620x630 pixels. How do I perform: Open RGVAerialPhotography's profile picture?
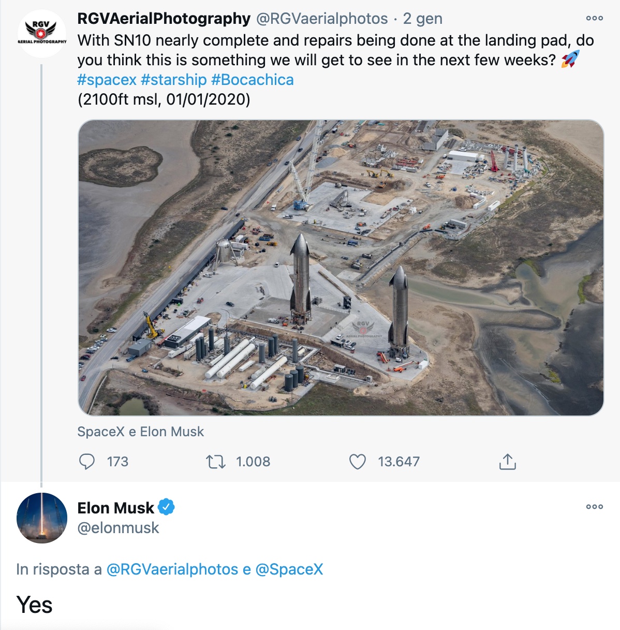(41, 33)
